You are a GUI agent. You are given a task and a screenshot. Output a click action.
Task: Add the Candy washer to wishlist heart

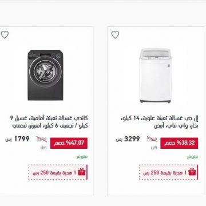pos(5,35)
